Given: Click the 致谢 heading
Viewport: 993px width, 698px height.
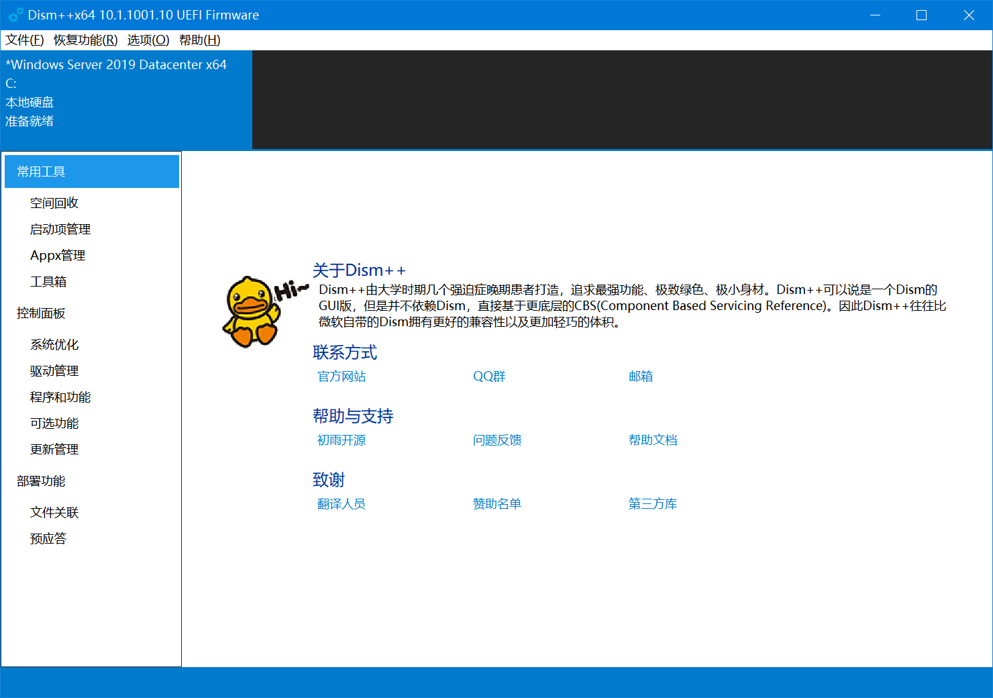Looking at the screenshot, I should [329, 480].
